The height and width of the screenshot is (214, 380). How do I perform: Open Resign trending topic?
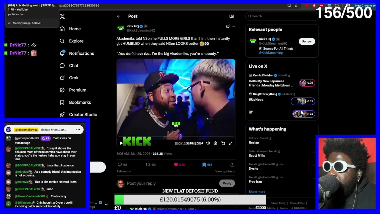point(254,143)
